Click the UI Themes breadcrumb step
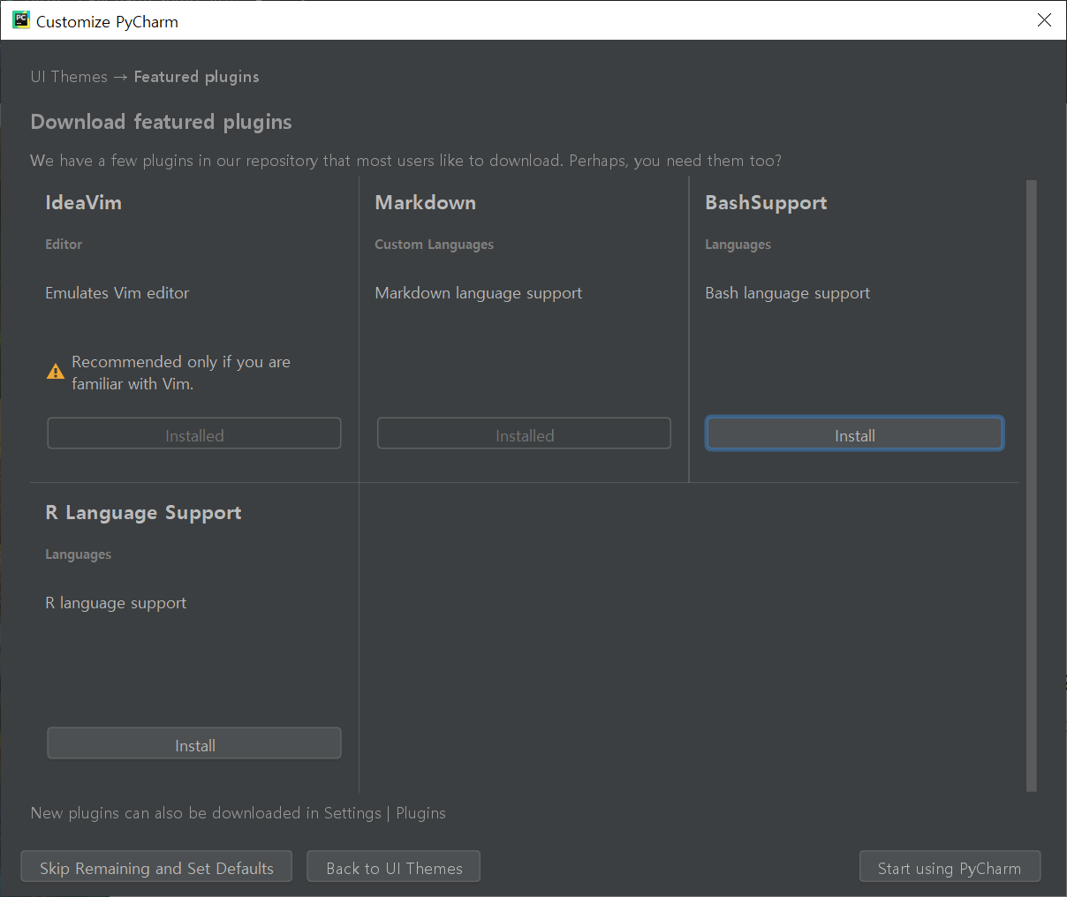Viewport: 1067px width, 897px height. (69, 77)
